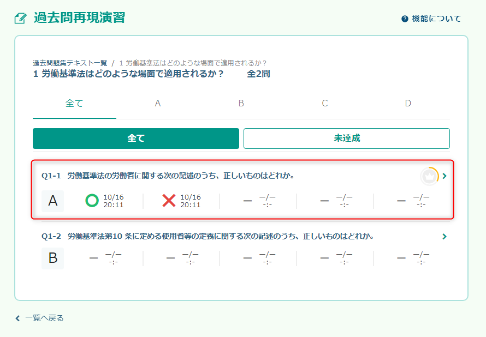Open the 過去問題集テキスト一覧 breadcrumb link
Screen dimensions: 486x337
(70, 63)
